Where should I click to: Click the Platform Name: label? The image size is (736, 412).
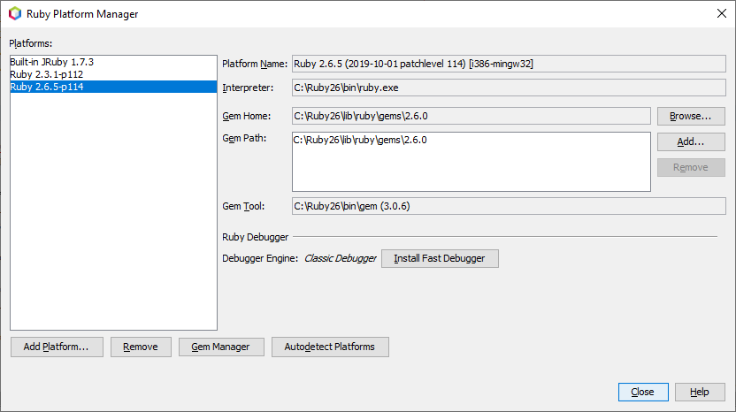pos(255,64)
